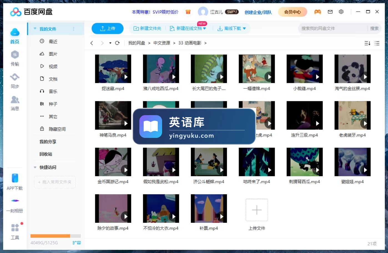The height and width of the screenshot is (253, 388).
Task: Click 本周特惠 SVIP限时低价 link
Action: [155, 12]
